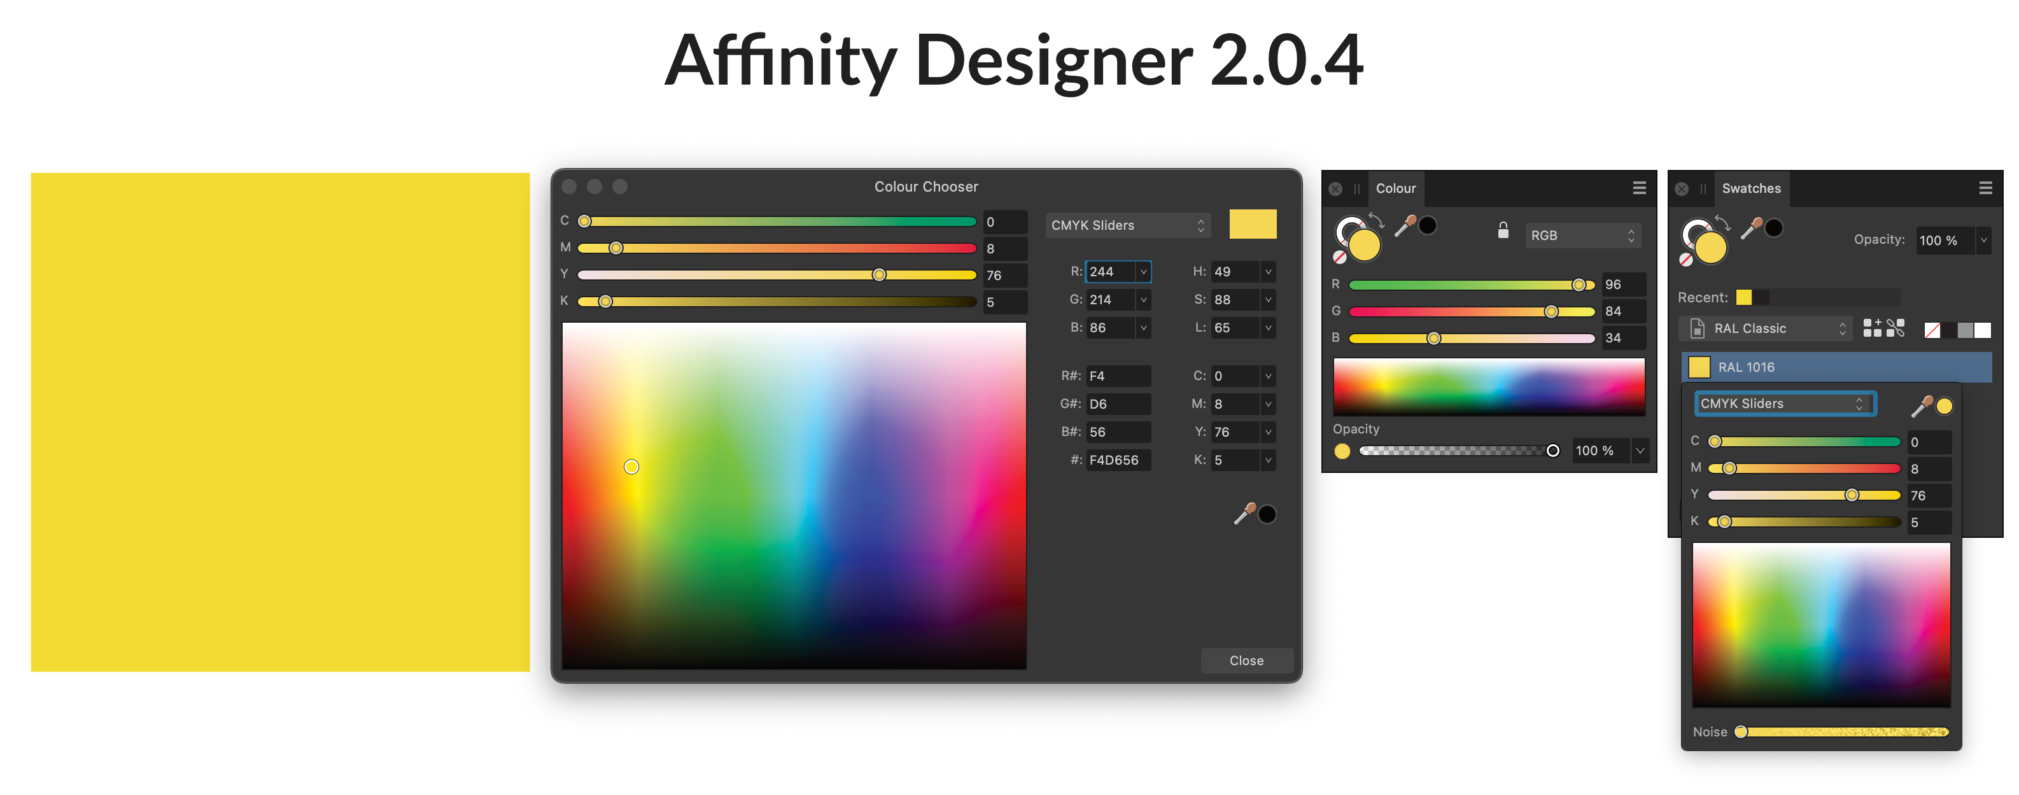Screen dimensions: 2019x795
Task: Click the R# F4 hex field
Action: pyautogui.click(x=1118, y=376)
